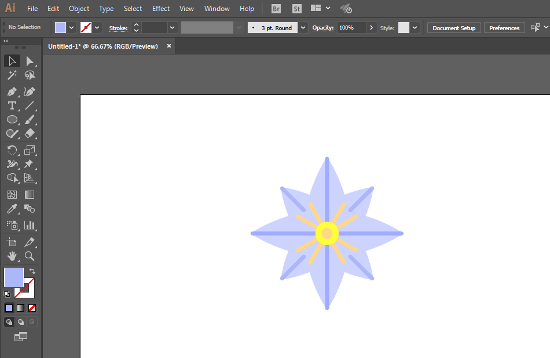
Task: Open the Effect menu
Action: pos(161,9)
